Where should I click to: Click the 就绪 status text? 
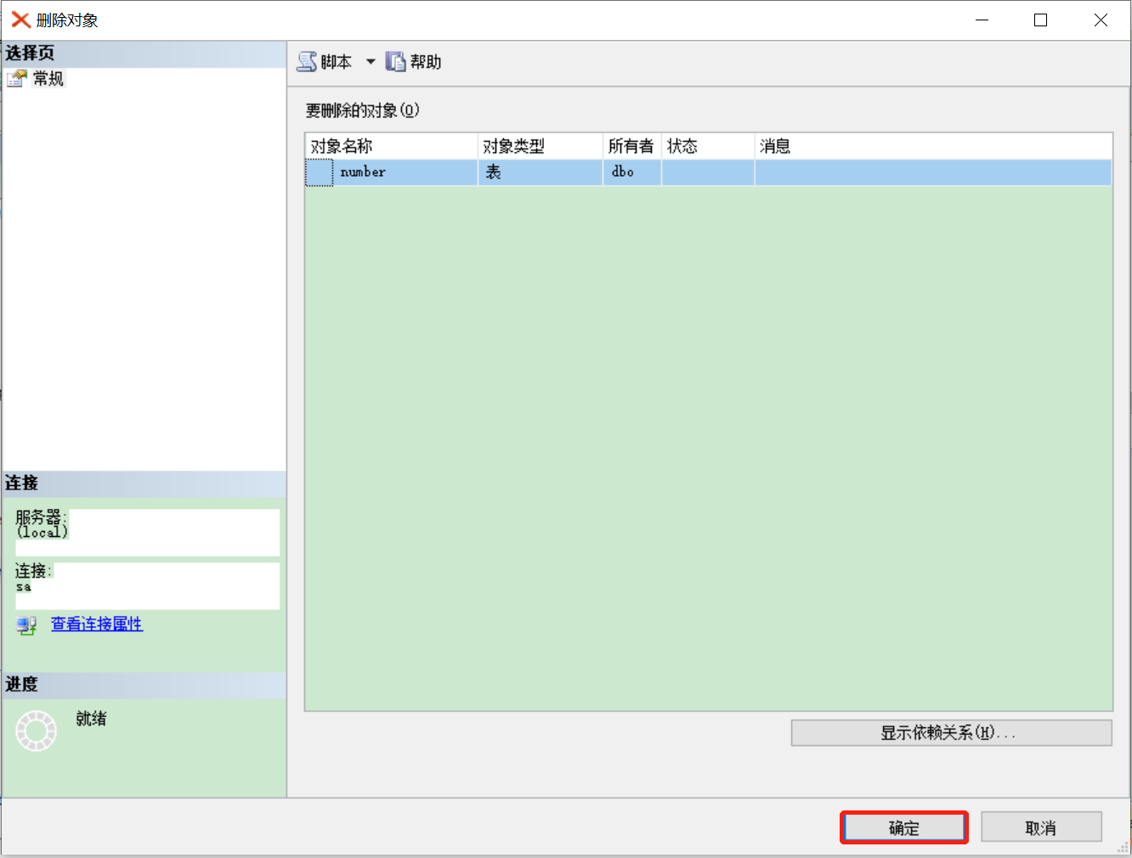coord(92,719)
